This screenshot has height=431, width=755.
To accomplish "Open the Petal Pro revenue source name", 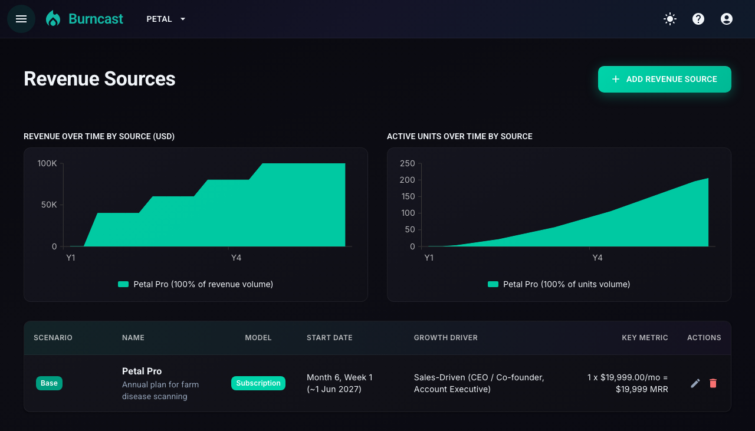I will tap(142, 371).
